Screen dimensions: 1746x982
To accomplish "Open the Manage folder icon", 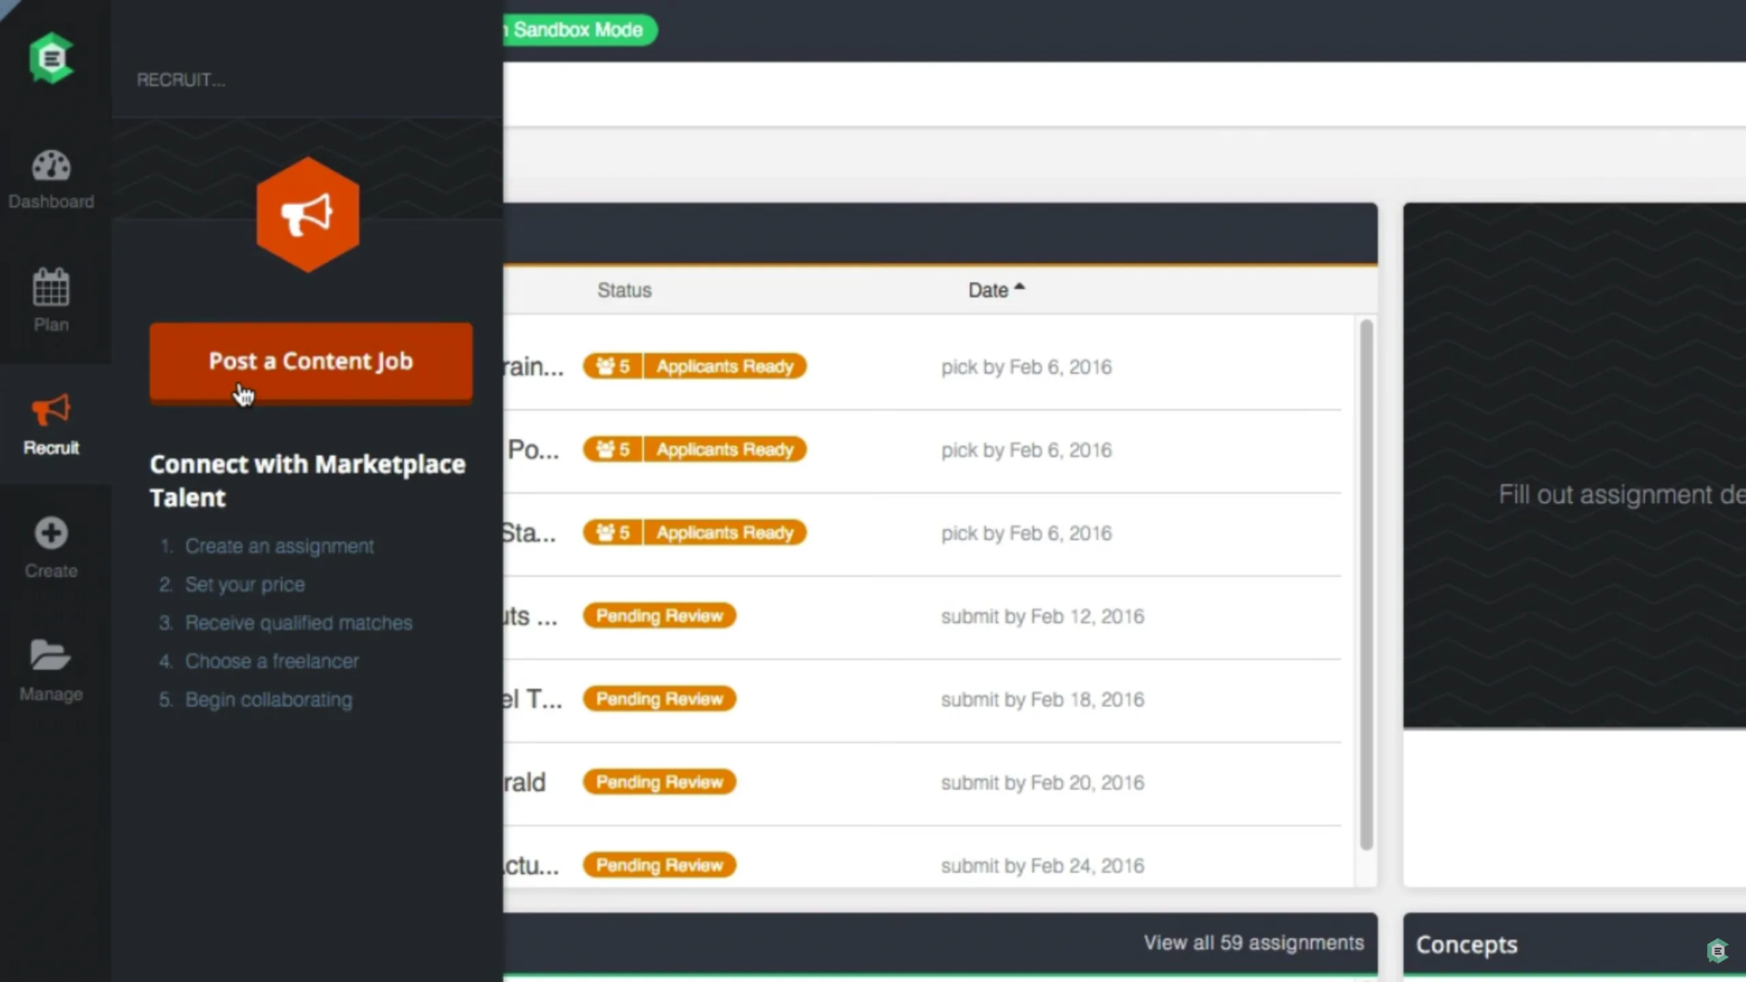I will pyautogui.click(x=51, y=655).
